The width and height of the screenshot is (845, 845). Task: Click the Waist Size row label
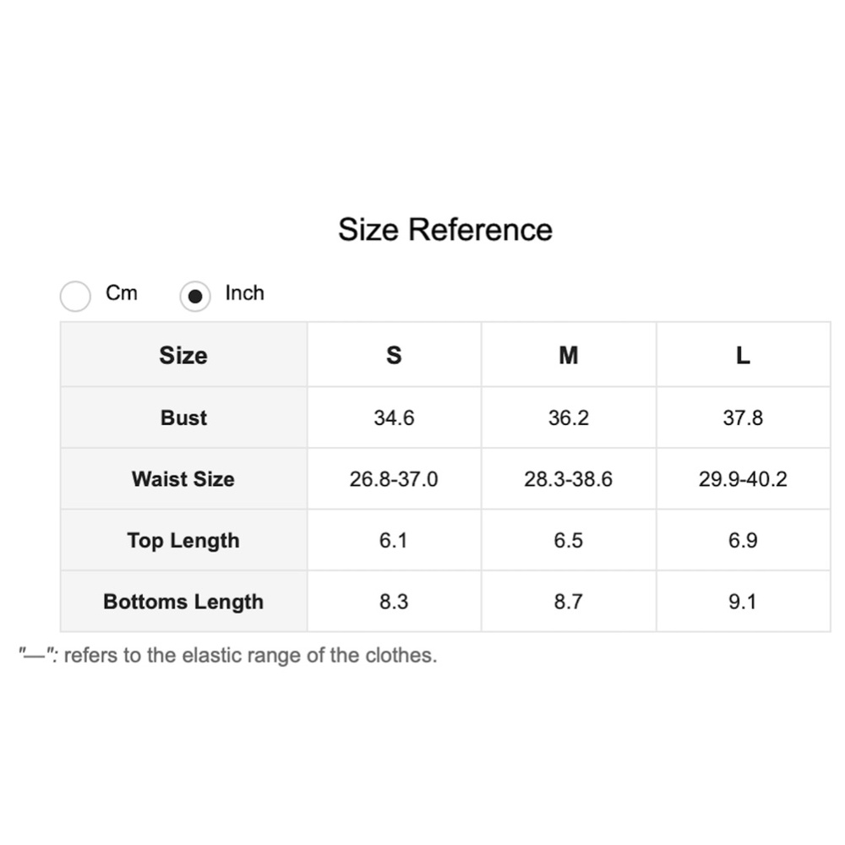tap(183, 479)
